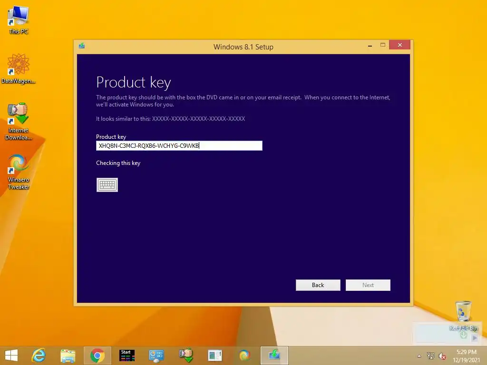Click the Product key input field
This screenshot has width=487, height=365.
click(x=179, y=145)
